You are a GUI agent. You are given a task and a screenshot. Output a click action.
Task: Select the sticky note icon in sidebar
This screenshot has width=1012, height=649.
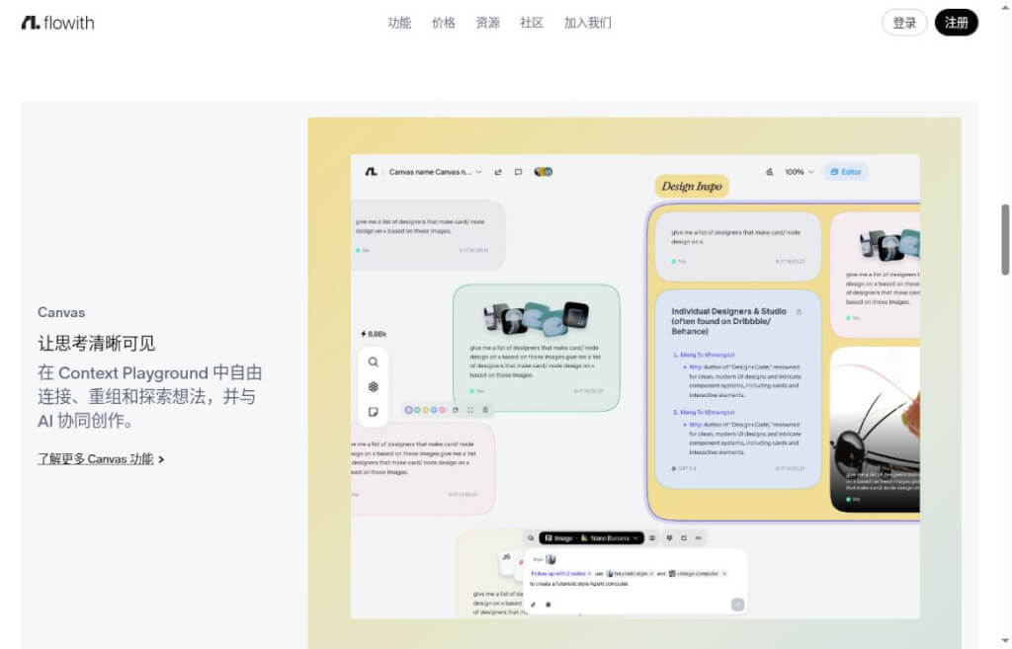coord(373,412)
